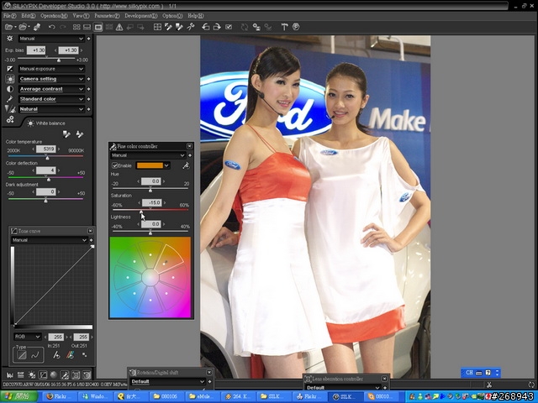Open the View menu
The image size is (538, 403).
(81, 16)
